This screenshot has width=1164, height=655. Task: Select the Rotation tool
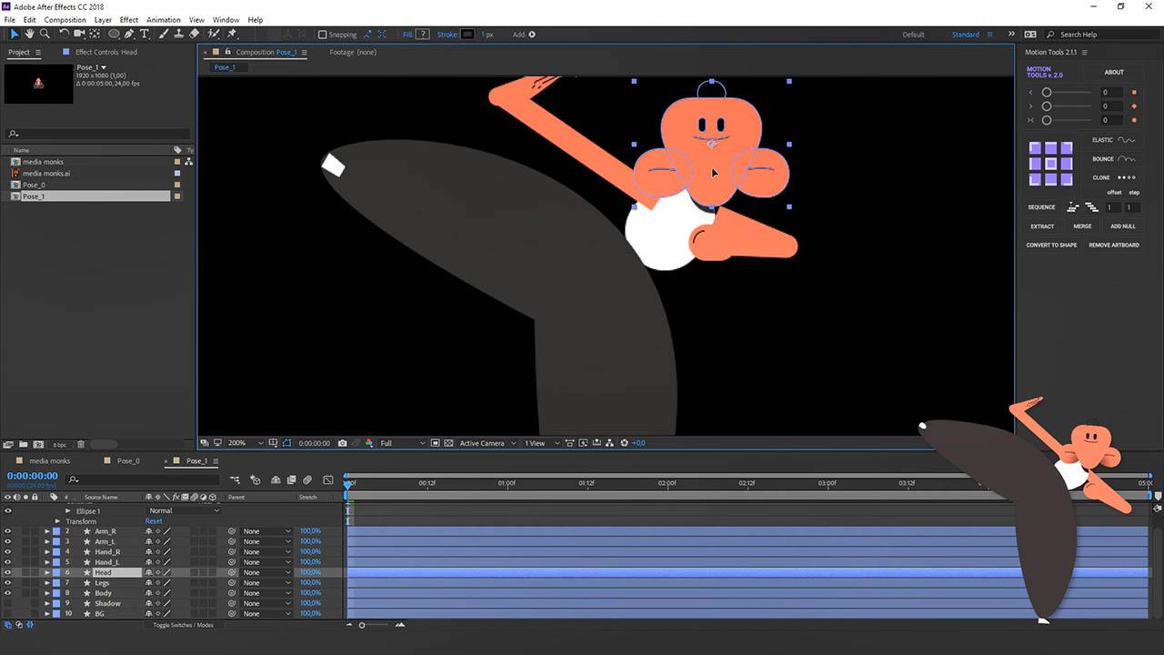pos(64,34)
